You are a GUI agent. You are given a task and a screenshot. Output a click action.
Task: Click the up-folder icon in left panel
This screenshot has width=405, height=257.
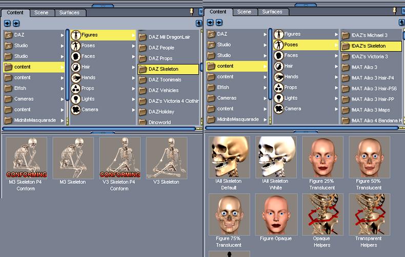point(198,23)
